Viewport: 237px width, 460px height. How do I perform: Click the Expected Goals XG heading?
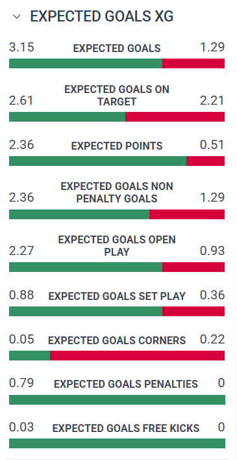(102, 16)
